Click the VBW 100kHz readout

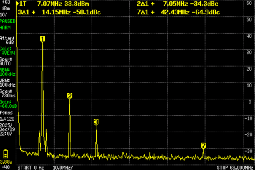pyautogui.click(x=8, y=83)
